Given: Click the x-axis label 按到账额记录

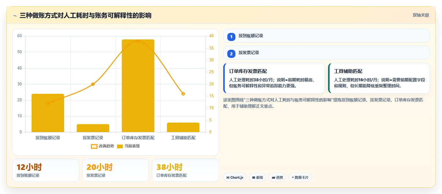Looking at the screenshot, I should pyautogui.click(x=48, y=138).
